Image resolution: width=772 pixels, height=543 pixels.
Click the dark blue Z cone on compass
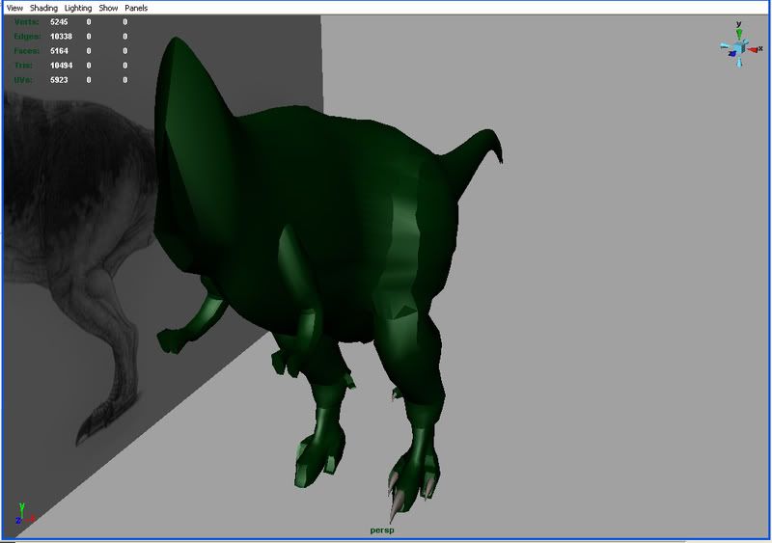tap(732, 52)
